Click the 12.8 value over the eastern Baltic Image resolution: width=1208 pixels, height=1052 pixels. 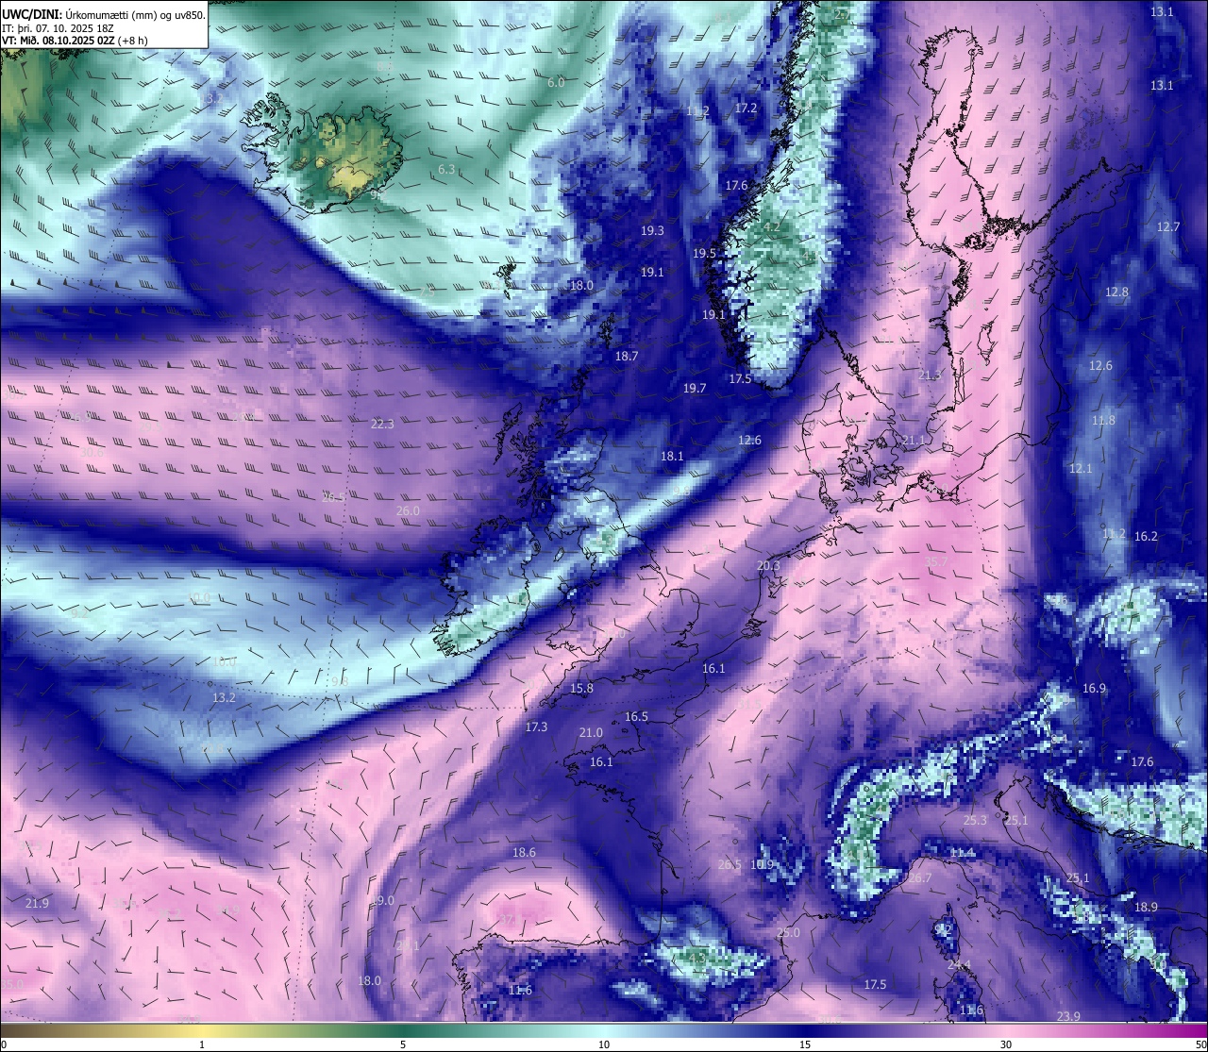(x=1116, y=292)
